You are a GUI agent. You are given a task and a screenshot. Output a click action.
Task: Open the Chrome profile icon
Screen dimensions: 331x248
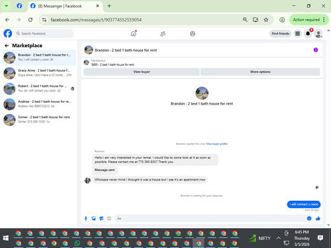pyautogui.click(x=282, y=20)
